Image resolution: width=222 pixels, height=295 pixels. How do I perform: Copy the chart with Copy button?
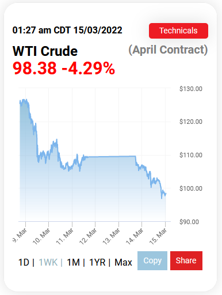tap(152, 260)
